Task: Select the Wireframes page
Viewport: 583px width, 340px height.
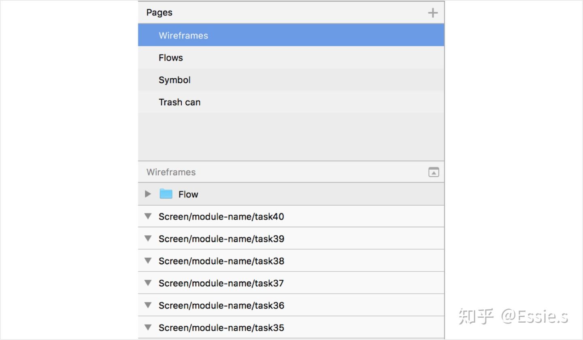Action: coord(183,36)
